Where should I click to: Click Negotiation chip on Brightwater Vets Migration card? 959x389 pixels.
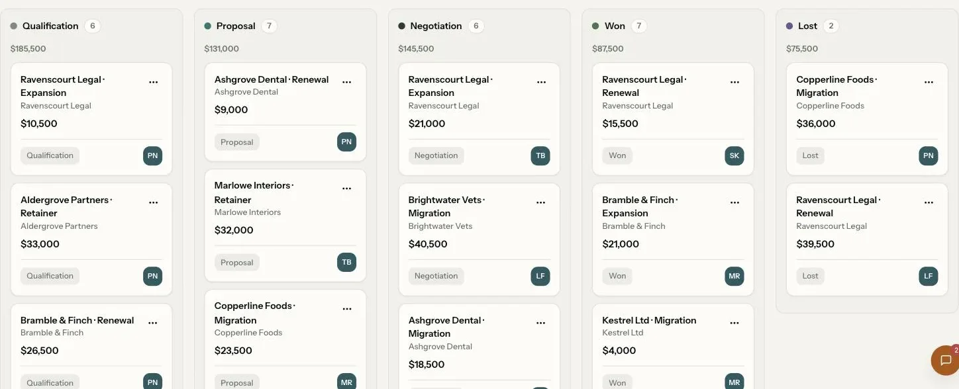436,276
